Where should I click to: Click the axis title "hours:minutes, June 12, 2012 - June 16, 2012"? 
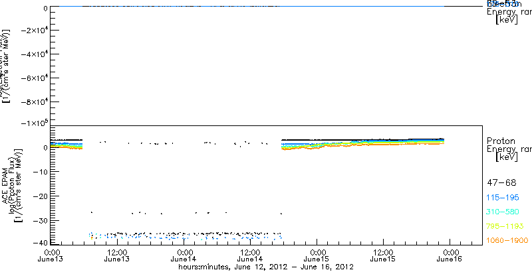267,267
